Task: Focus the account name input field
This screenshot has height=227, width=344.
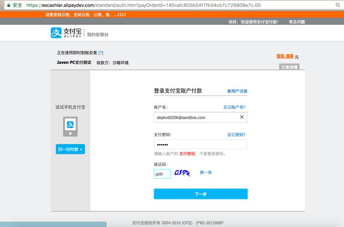Action: [x=200, y=117]
